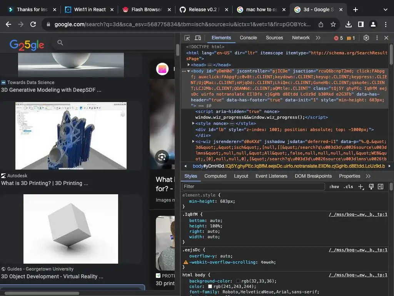394x296 pixels.
Task: Click the yellow issues counter
Action: point(351,38)
